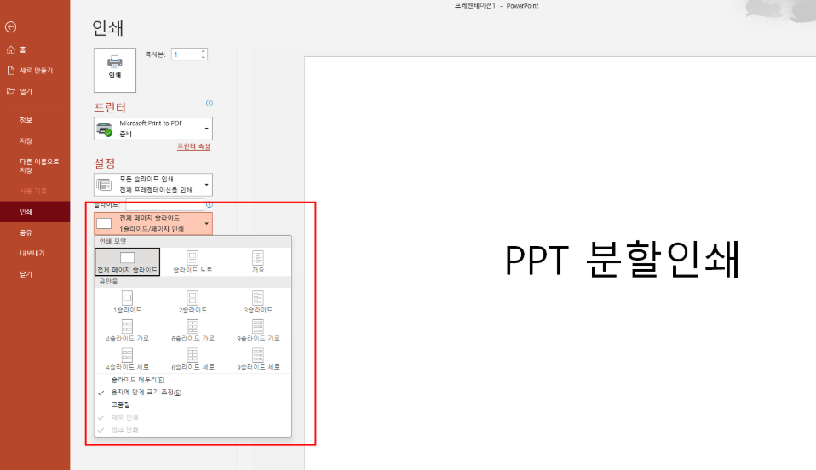Toggle 슬라이드 테두리 frame option
Viewport: 816px width, 470px height.
137,380
